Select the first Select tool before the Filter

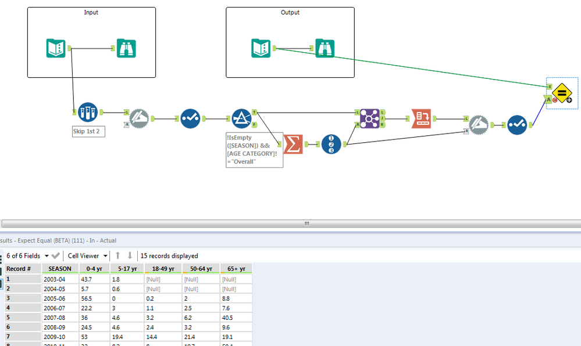pyautogui.click(x=190, y=118)
